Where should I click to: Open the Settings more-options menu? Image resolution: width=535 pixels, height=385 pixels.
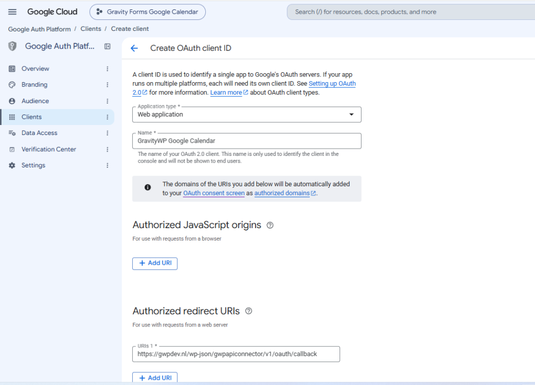[x=108, y=165]
